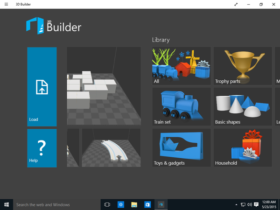The width and height of the screenshot is (280, 210).
Task: Open the curved train track model thumbnail
Action: tap(111, 147)
